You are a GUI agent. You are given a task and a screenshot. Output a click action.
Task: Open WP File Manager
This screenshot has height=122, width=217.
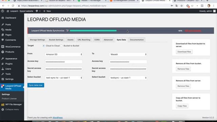(x=12, y=104)
